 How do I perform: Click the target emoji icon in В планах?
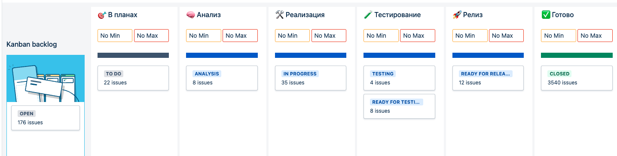pyautogui.click(x=102, y=15)
